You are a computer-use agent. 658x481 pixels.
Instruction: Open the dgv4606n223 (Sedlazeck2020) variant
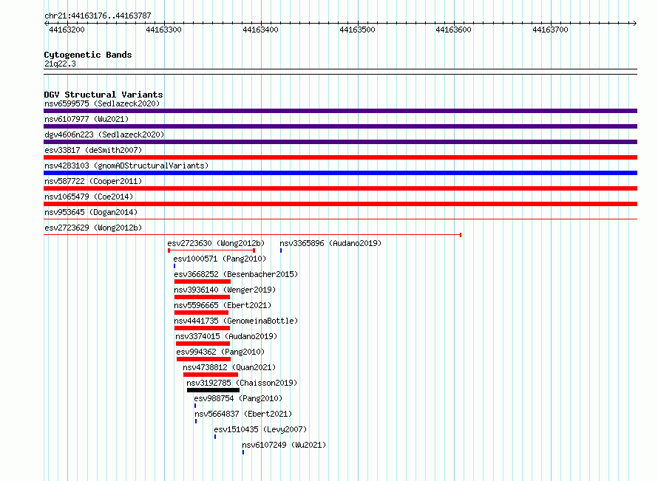pos(104,134)
